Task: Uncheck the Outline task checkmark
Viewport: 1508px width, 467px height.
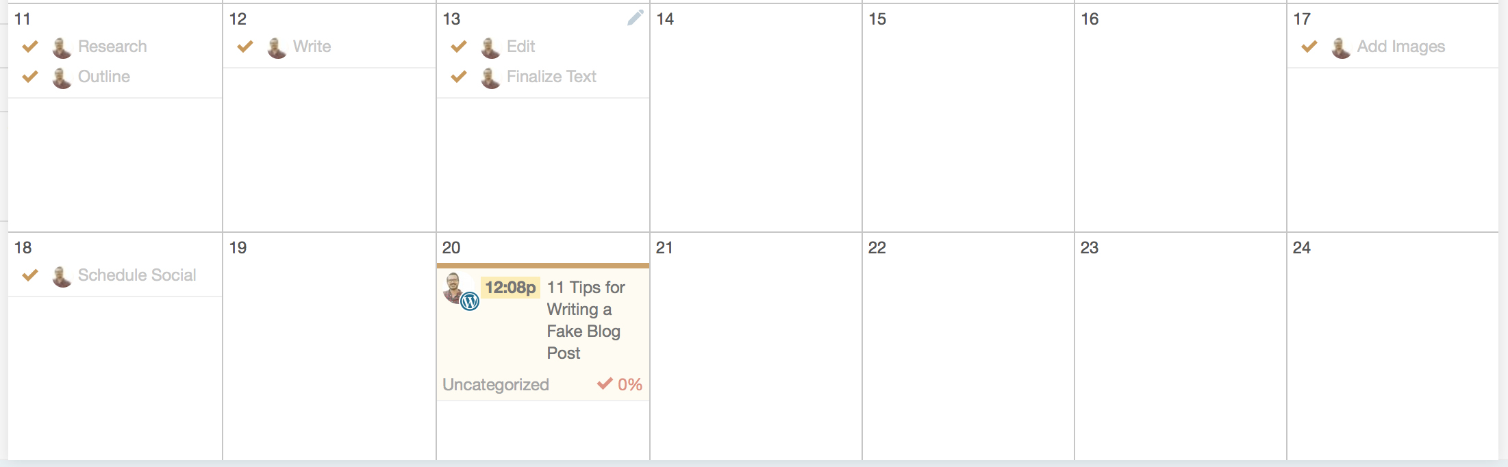Action: [30, 77]
